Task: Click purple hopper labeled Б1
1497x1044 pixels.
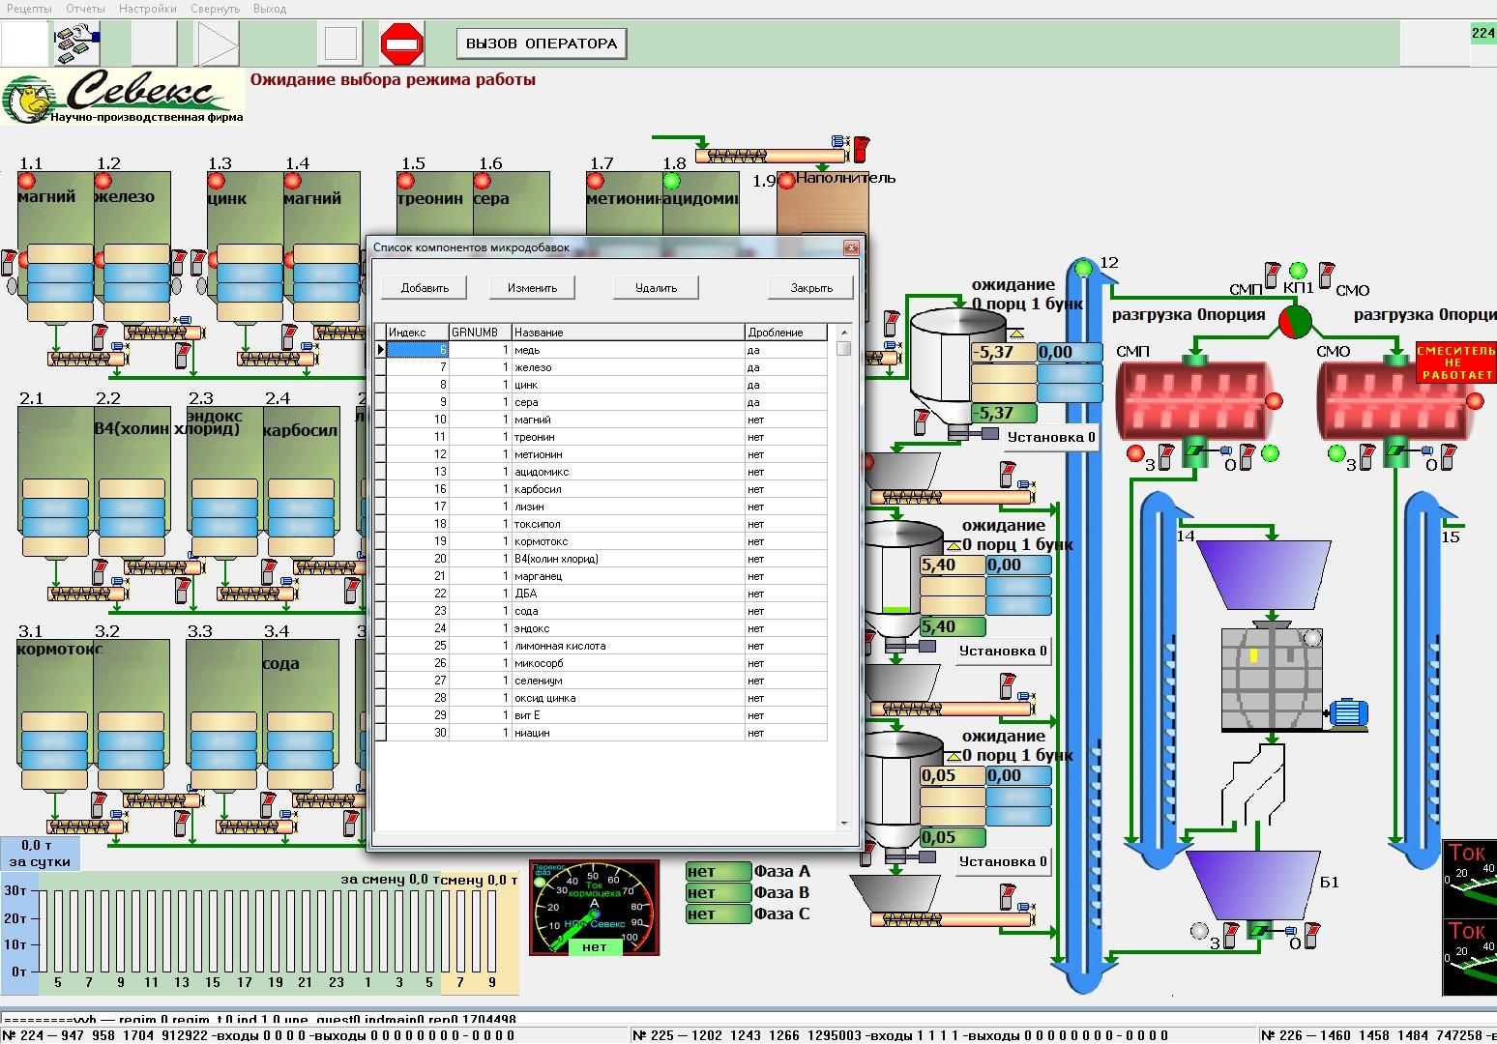Action: point(1251,884)
